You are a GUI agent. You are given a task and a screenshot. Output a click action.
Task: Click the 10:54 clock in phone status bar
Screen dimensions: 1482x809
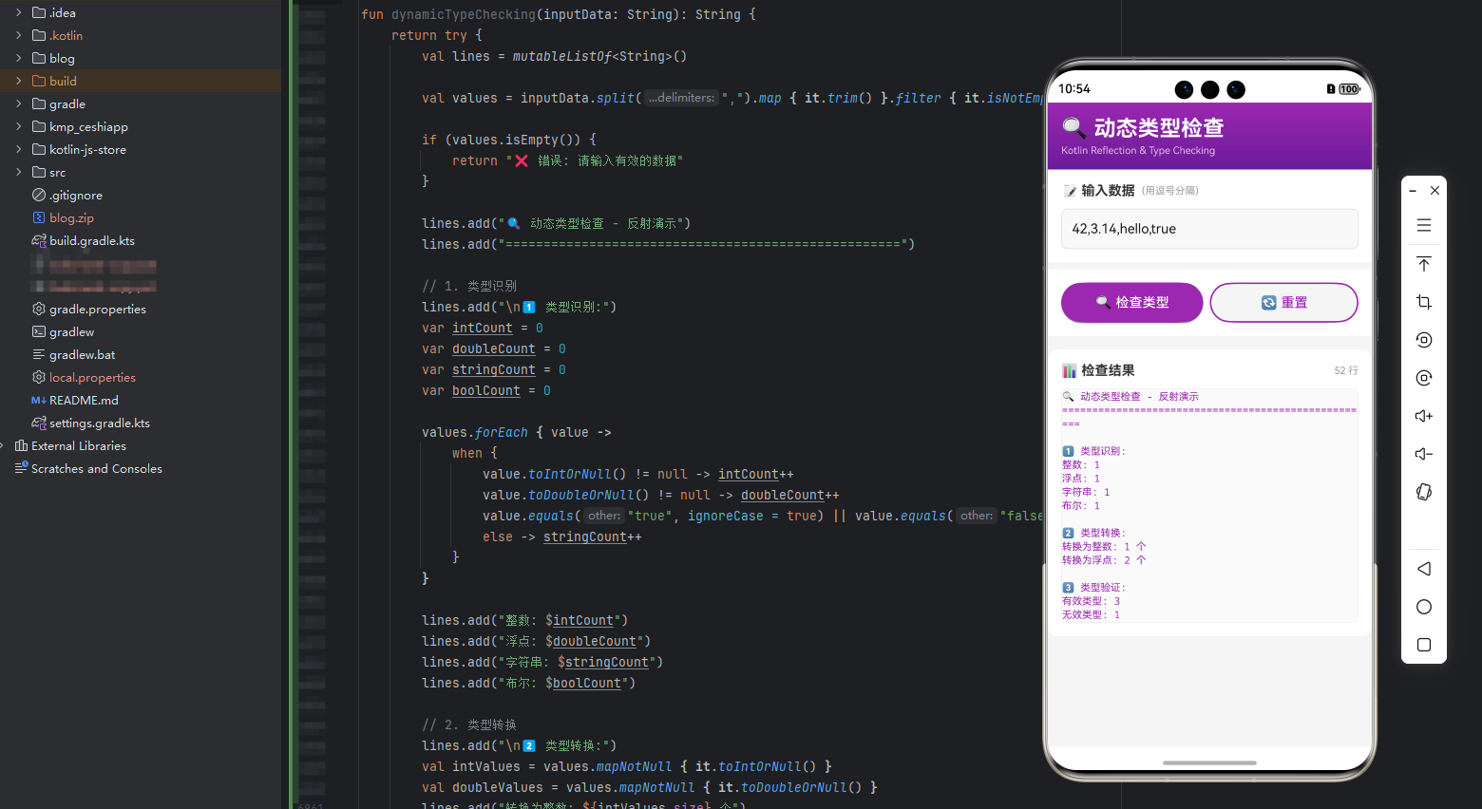tap(1074, 88)
